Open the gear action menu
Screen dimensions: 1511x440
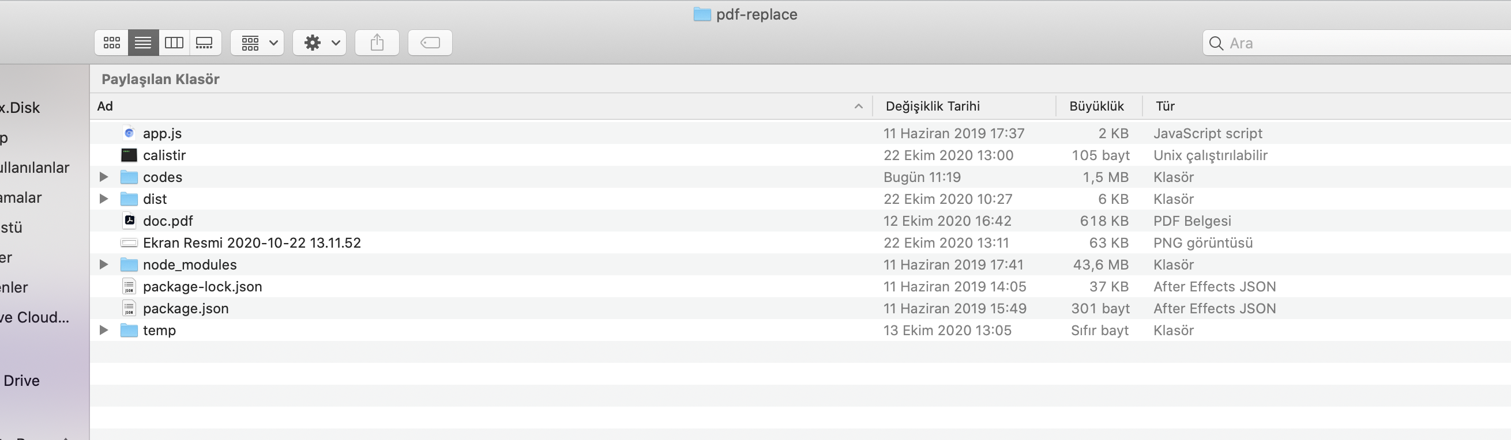click(x=320, y=43)
